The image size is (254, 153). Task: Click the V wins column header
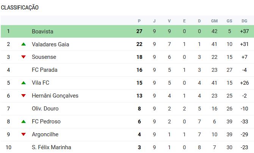pos(169,21)
